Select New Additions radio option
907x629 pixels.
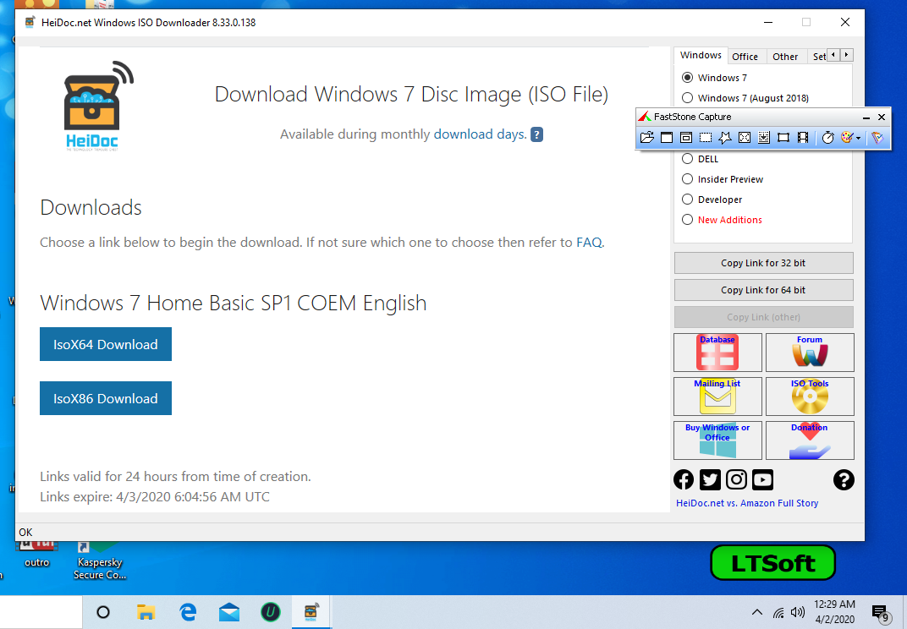(x=687, y=220)
